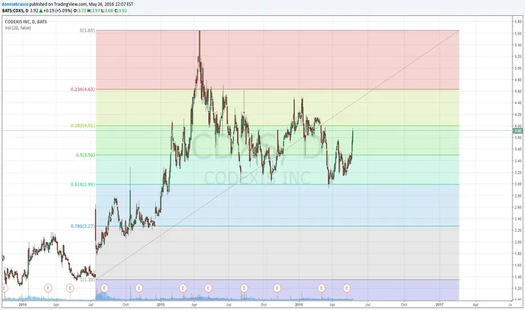
Task: Click the earnings E marker just after Apr 2016
Action: [346, 287]
